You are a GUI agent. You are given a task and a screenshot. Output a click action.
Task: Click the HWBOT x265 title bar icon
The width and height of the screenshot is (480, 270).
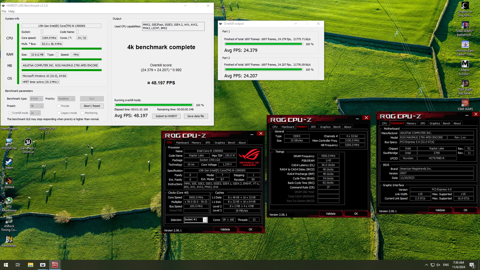click(x=3, y=5)
